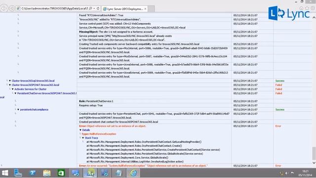Open Cluster tiroxoo365sql.tiroxoo365.local link

click(33, 81)
